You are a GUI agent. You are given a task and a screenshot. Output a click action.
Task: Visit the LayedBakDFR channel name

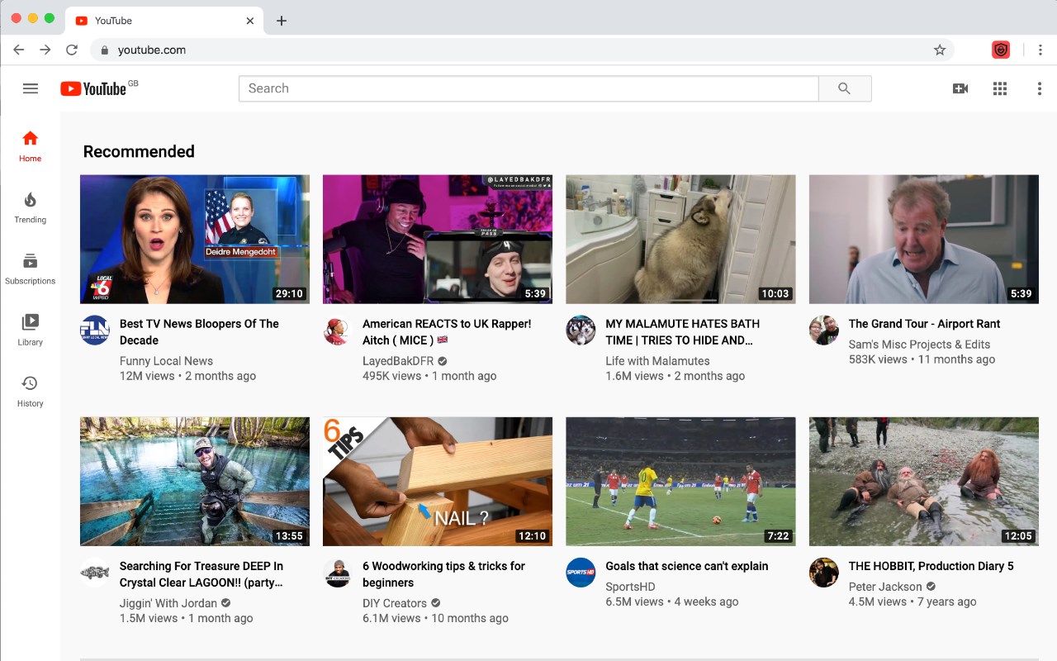[x=398, y=361]
